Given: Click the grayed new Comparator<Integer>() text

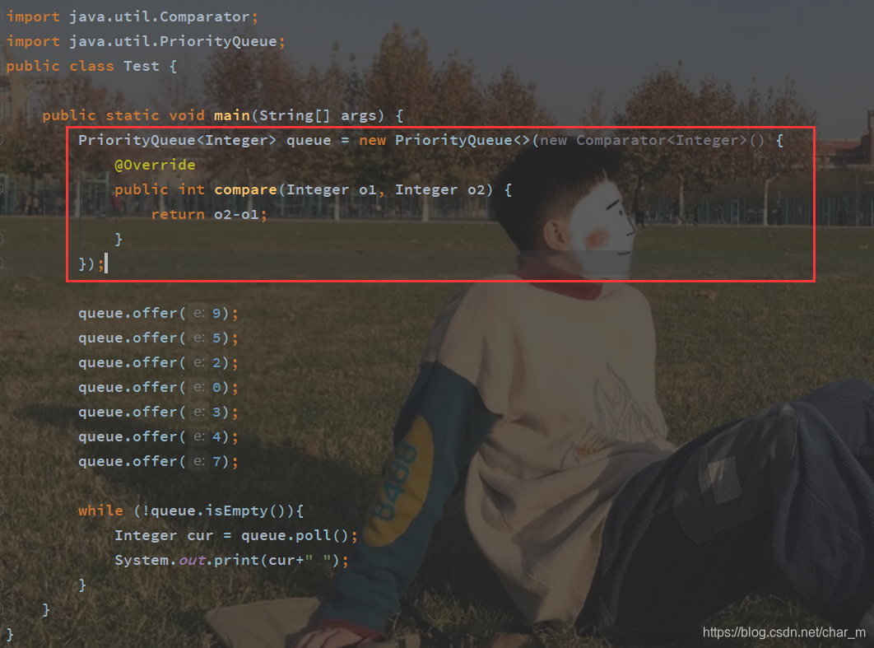Looking at the screenshot, I should tap(652, 141).
